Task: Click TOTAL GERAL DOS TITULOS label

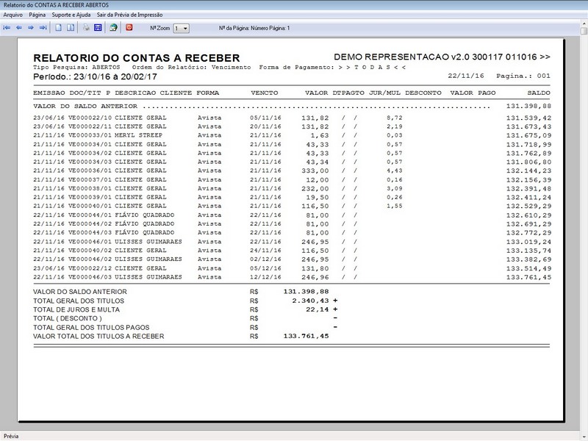Action: coord(79,301)
